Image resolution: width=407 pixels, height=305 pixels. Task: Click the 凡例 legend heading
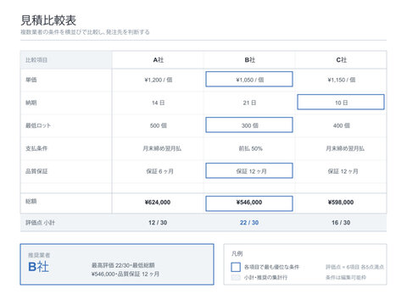tap(237, 253)
